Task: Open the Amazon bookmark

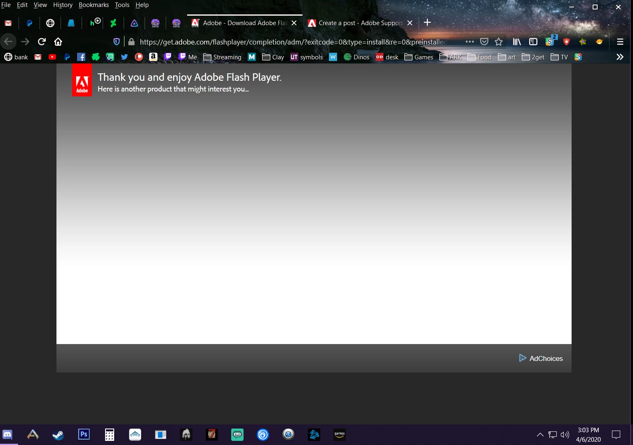Action: (x=153, y=57)
